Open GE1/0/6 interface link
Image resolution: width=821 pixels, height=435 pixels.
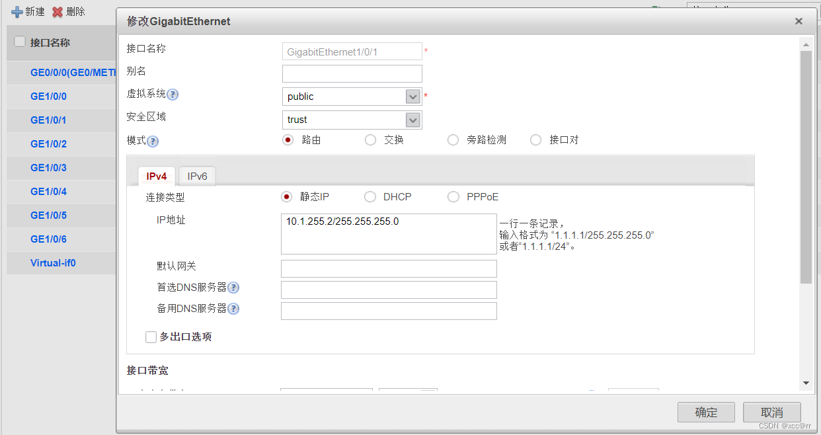(48, 239)
